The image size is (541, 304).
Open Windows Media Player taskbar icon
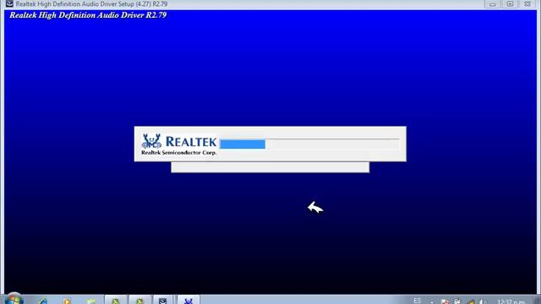[67, 301]
